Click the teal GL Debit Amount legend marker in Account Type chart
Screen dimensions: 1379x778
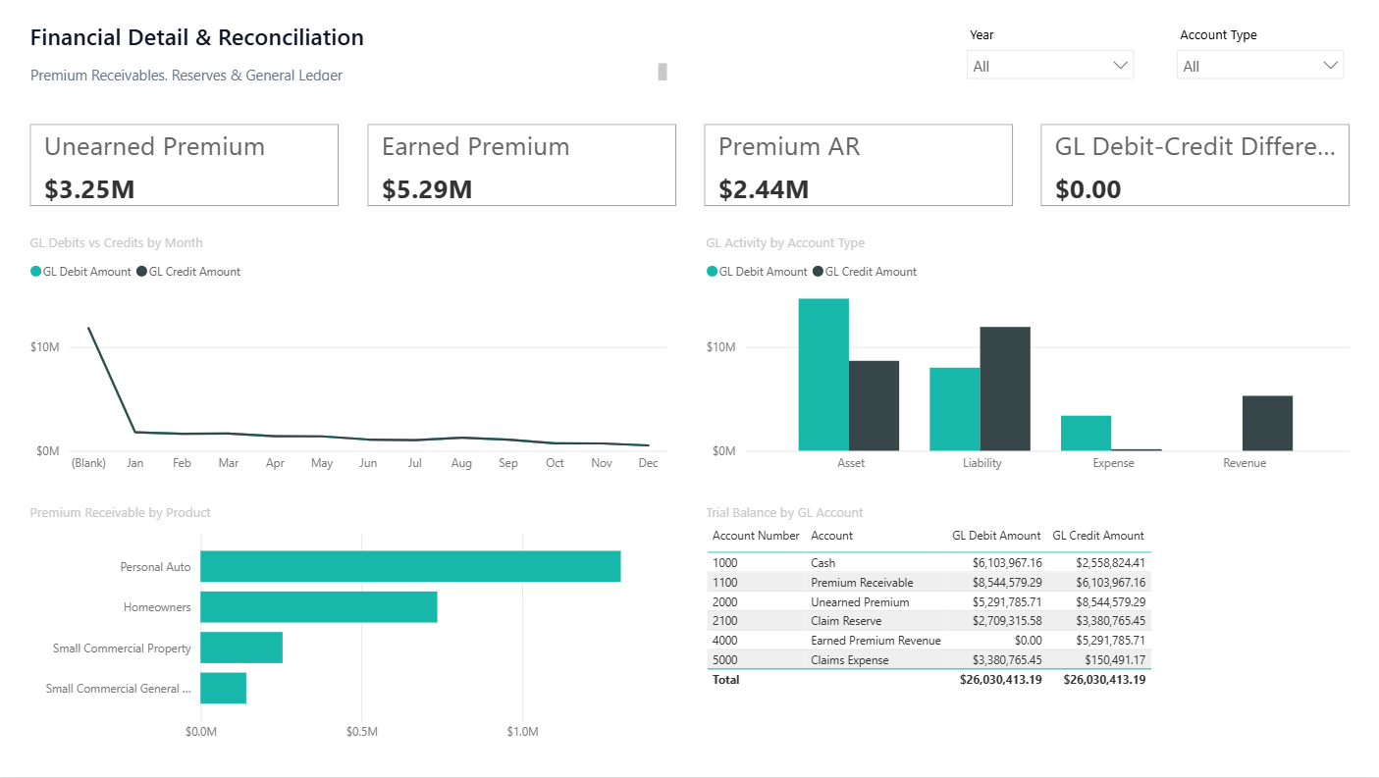pos(713,272)
